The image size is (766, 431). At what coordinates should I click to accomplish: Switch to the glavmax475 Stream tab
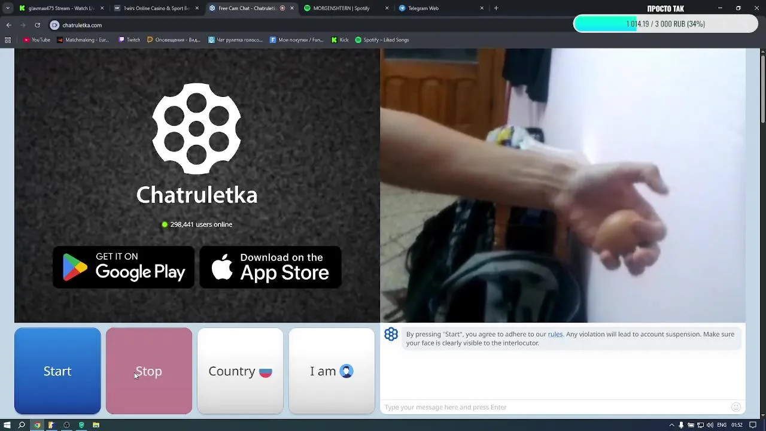coord(62,8)
